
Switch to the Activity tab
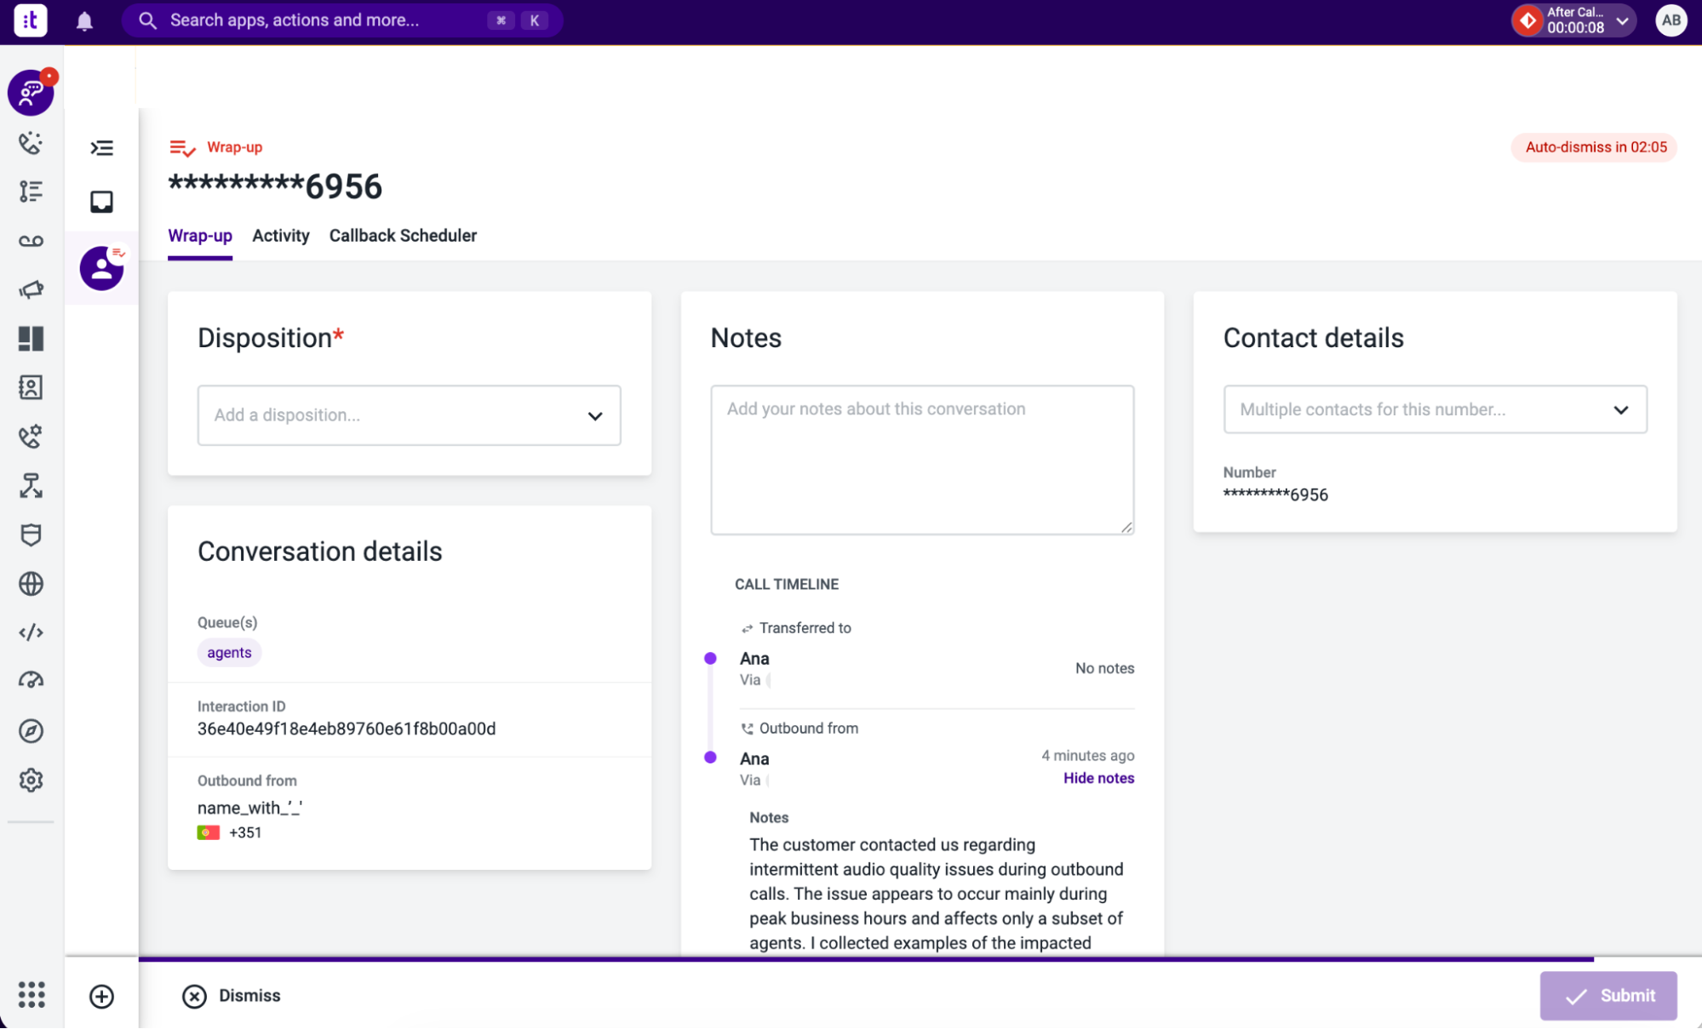point(280,236)
